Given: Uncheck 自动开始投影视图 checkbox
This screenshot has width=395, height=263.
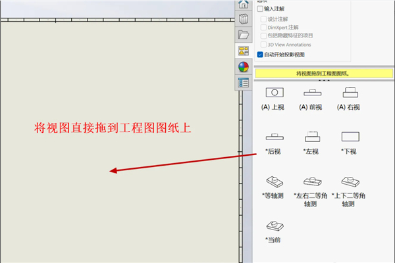Looking at the screenshot, I should (x=260, y=54).
